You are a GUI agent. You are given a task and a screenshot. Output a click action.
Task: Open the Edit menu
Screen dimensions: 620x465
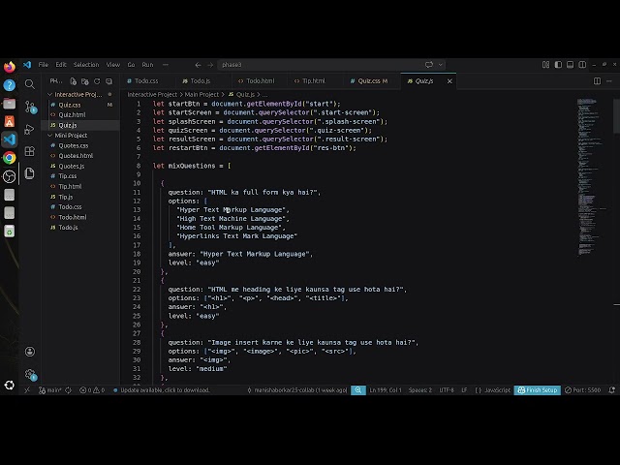point(61,65)
